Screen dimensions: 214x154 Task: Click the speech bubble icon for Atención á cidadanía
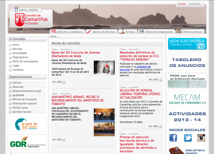(x=54, y=31)
